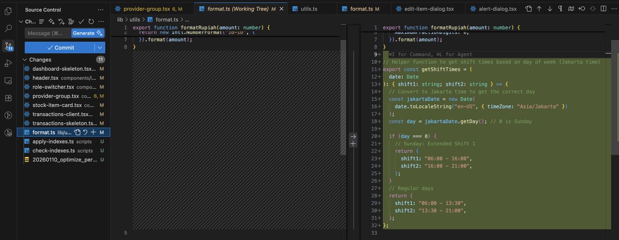Switch to format.ts M tab
This screenshot has width=619, height=240.
point(364,9)
